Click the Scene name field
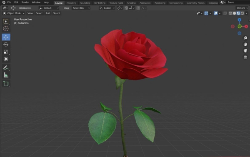Image resolution: width=250 pixels, height=157 pixels. coord(238,2)
